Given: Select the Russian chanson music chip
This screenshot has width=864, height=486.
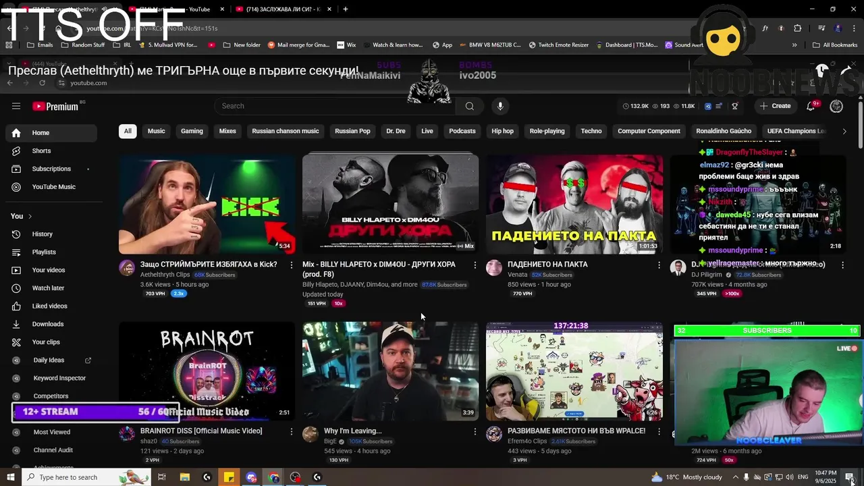Looking at the screenshot, I should [286, 131].
